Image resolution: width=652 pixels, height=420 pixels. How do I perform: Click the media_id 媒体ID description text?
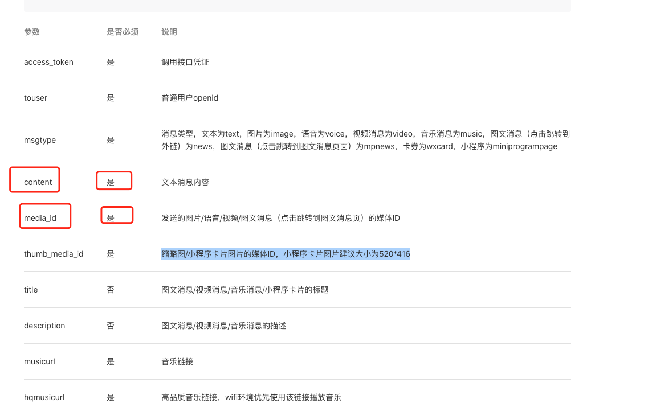coord(280,218)
